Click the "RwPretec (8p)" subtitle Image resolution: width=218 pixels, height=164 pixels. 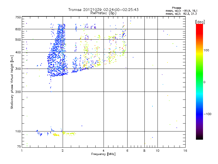[x=103, y=13]
